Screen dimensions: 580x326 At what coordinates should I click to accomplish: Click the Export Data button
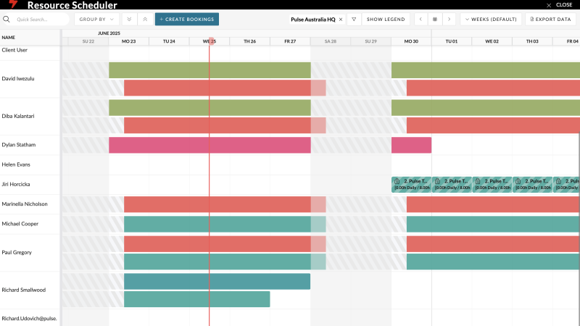[550, 20]
